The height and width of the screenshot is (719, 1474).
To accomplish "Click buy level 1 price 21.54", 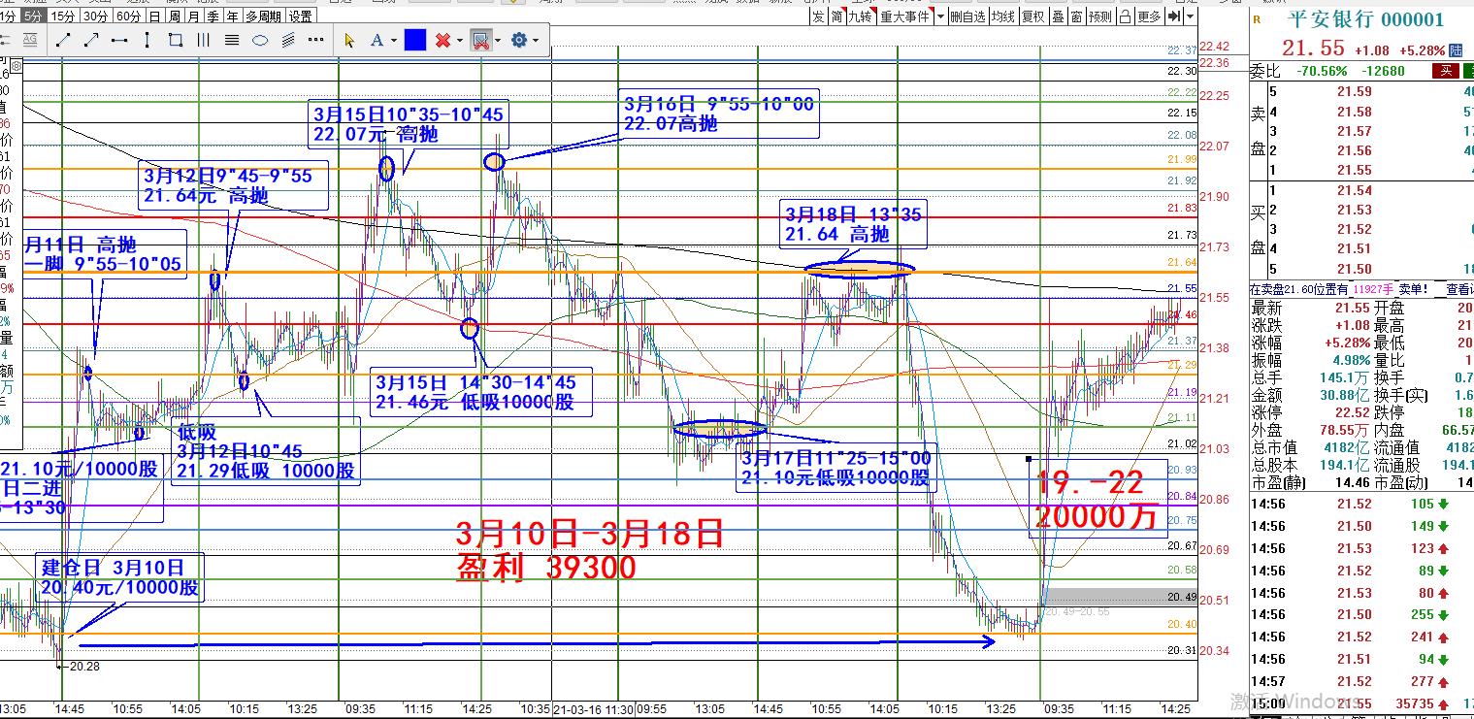I will (x=1354, y=190).
